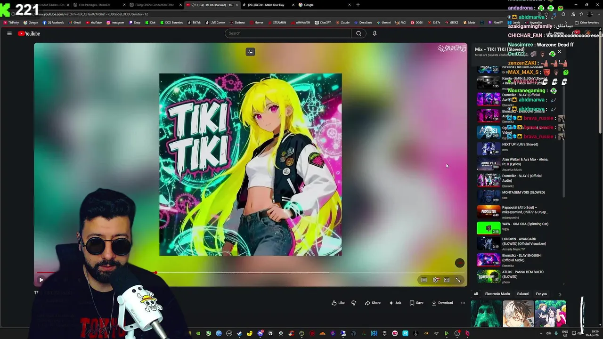Screen dimensions: 603x339
Task: Open the ChatGPT bookmark
Action: 323,23
